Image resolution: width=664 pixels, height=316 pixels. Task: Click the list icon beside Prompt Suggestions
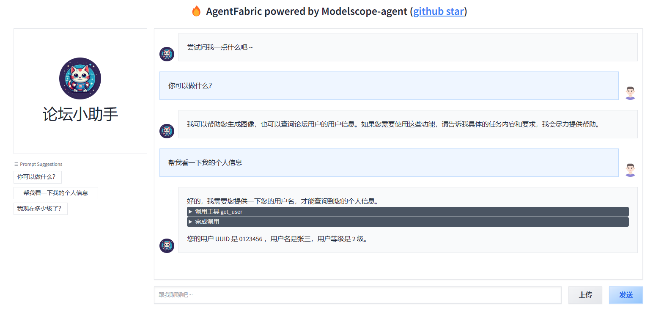pos(16,164)
